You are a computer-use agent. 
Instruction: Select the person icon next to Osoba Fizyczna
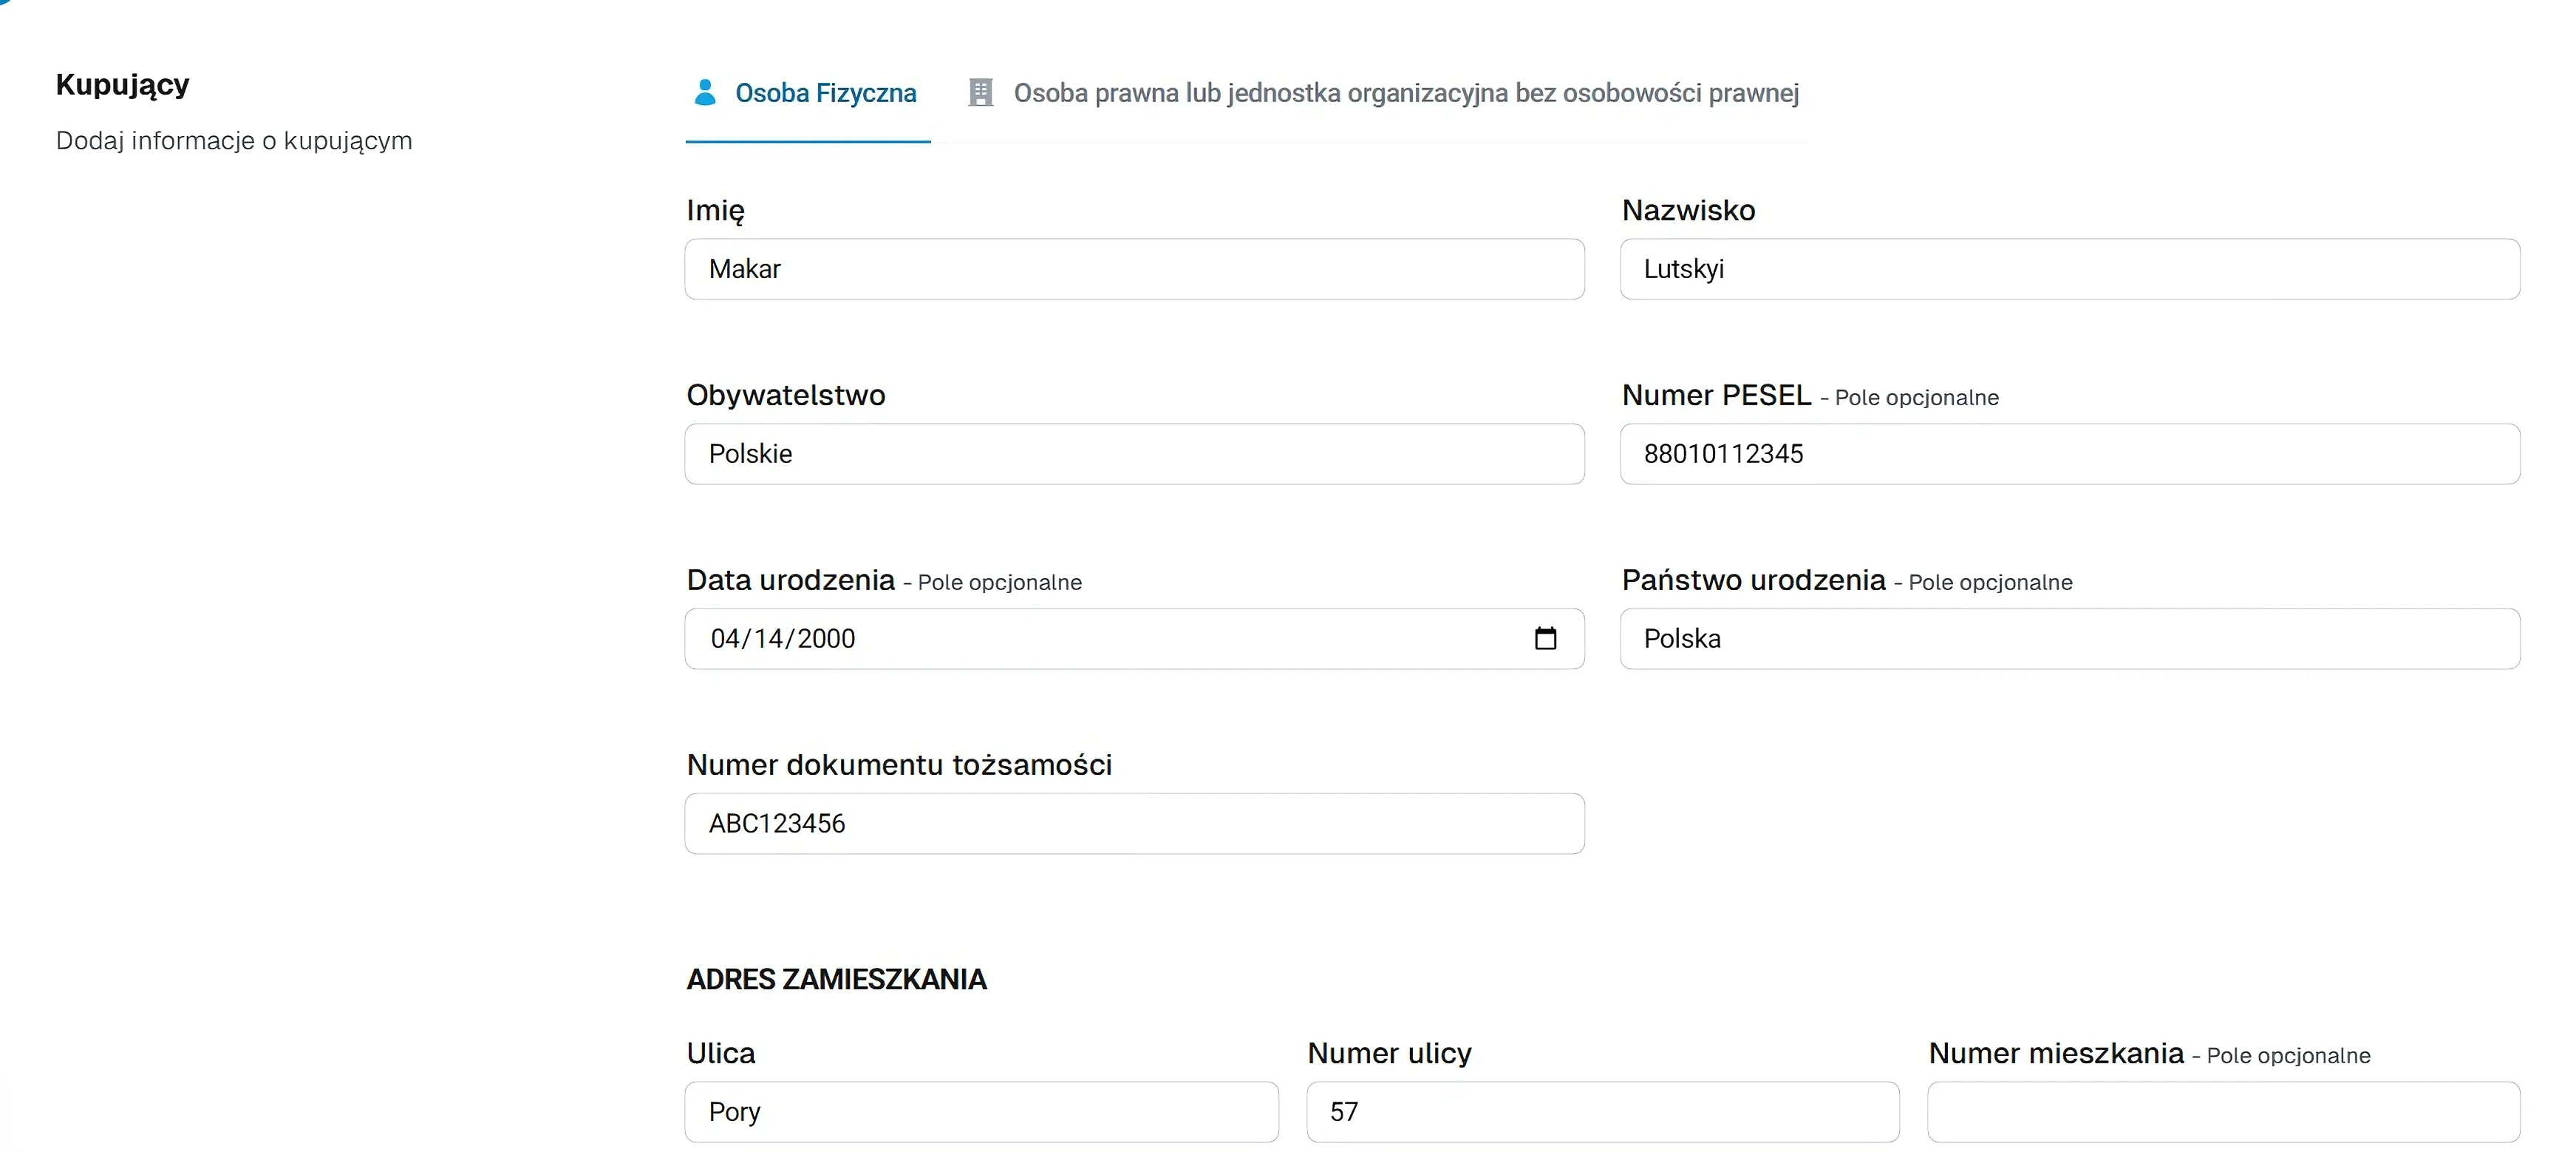tap(706, 92)
